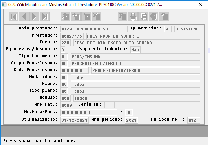
Task: Select Nr.Nota field 00000000000
Action: coord(89,113)
